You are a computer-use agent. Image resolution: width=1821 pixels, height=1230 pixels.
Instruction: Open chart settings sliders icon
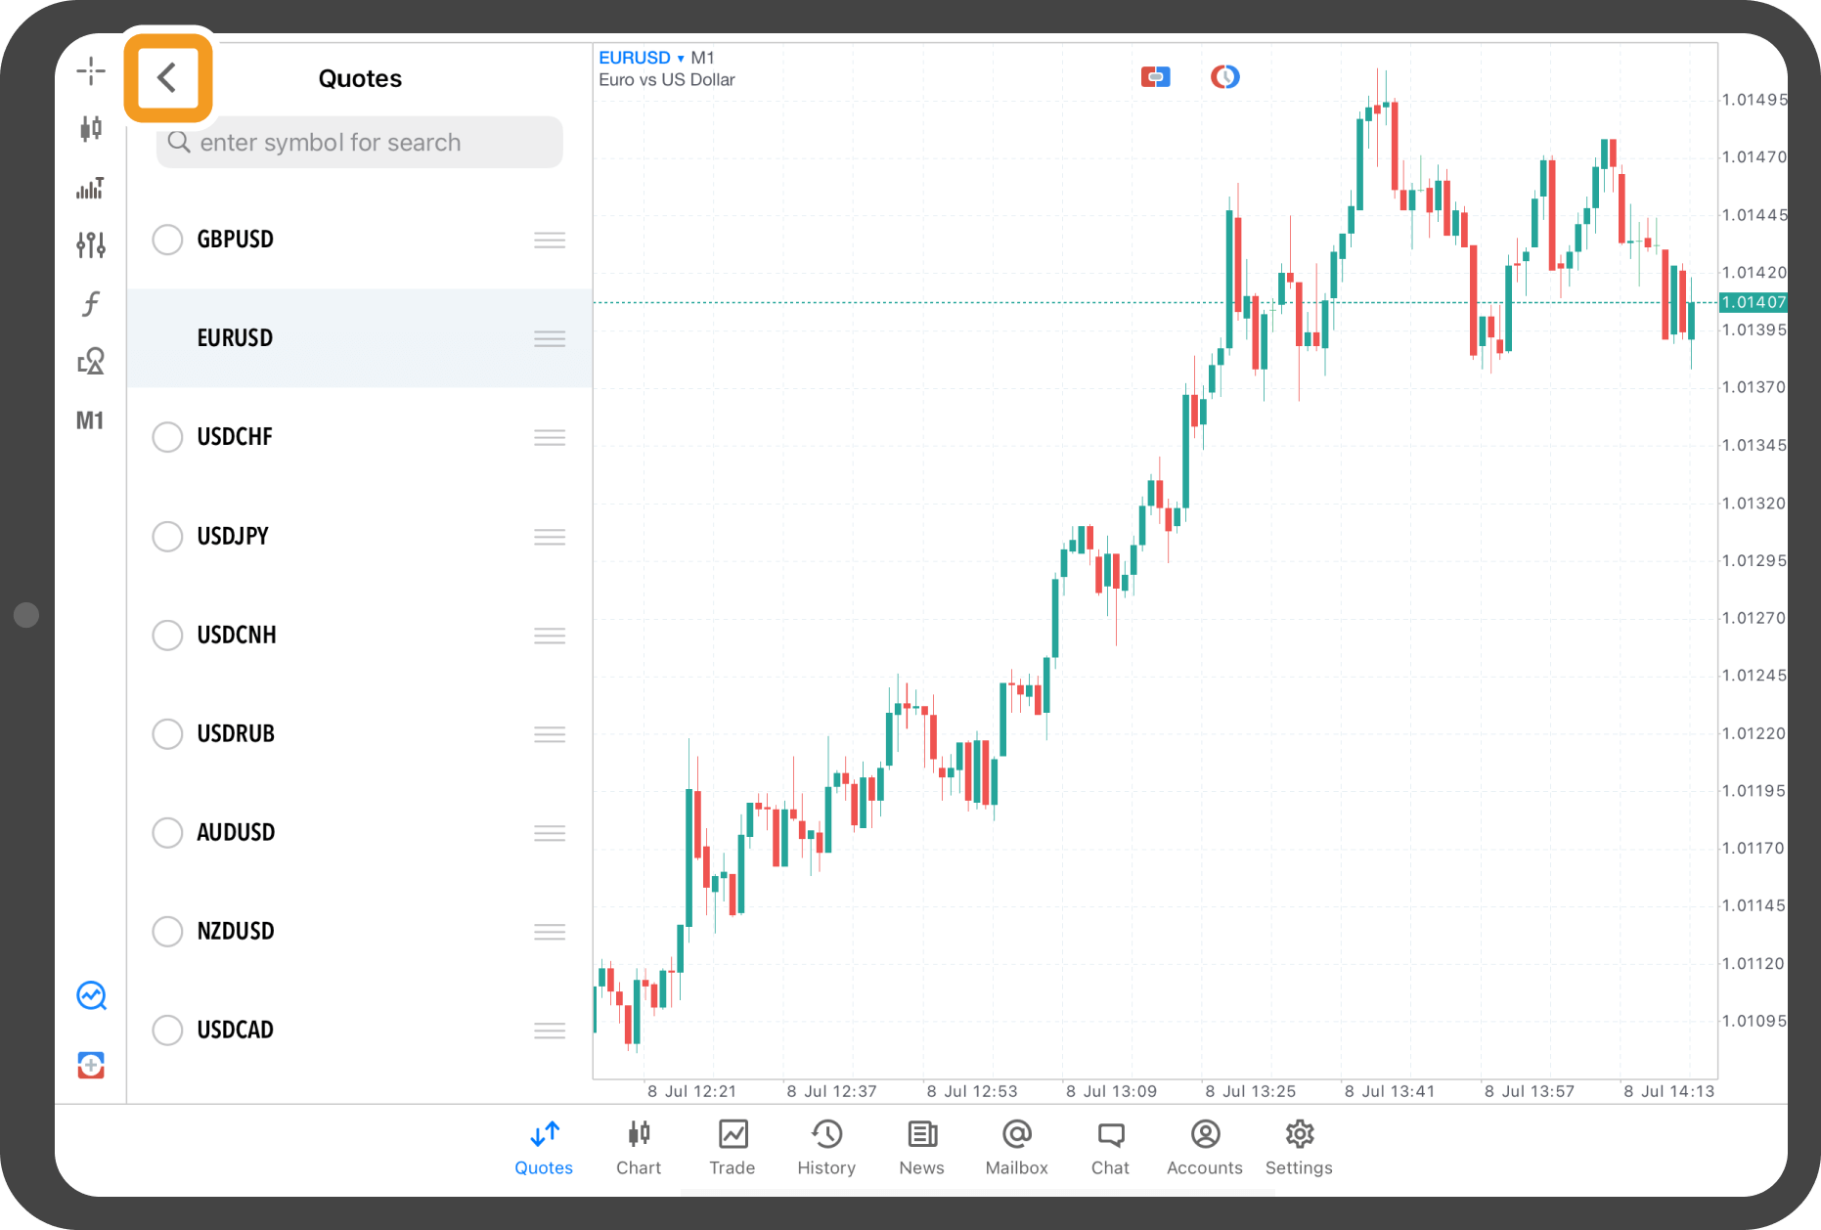(91, 244)
